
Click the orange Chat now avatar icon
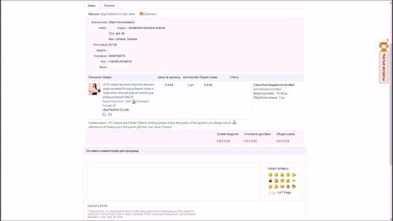tap(141, 14)
